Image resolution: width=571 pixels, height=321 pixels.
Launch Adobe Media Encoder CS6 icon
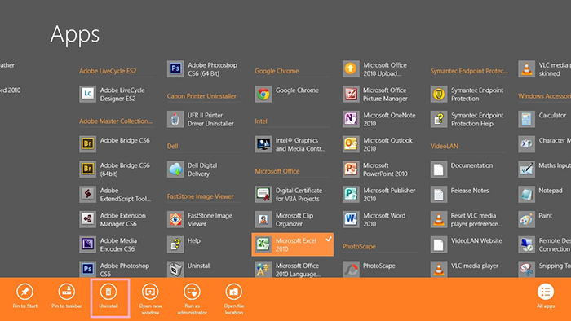point(88,244)
